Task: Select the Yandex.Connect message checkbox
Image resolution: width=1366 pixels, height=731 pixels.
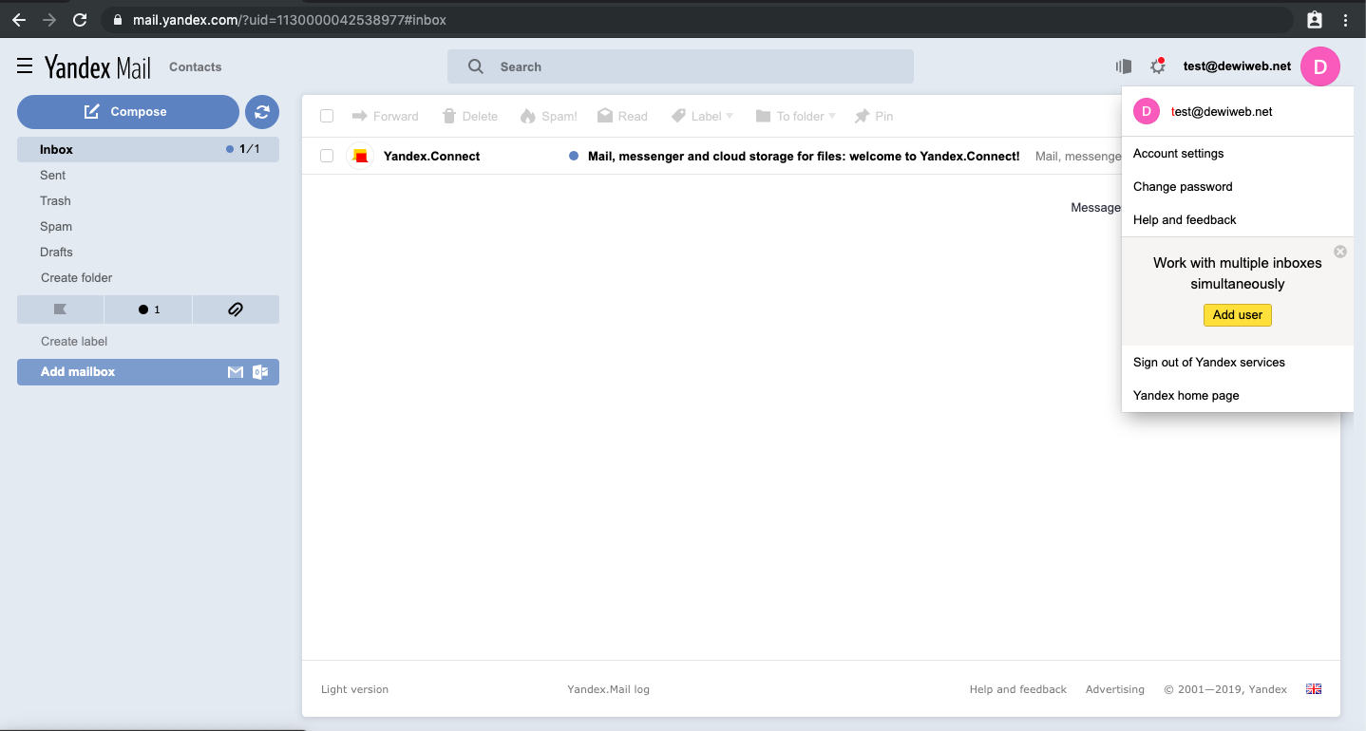Action: [x=327, y=156]
